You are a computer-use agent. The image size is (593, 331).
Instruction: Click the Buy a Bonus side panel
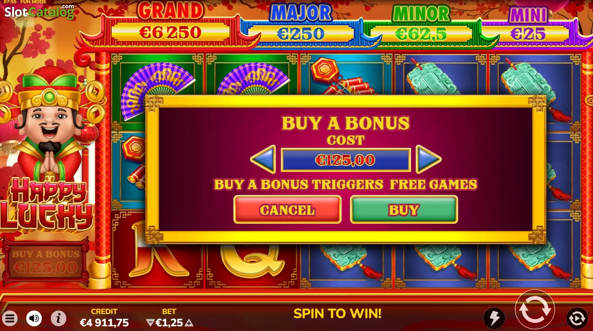click(x=46, y=261)
